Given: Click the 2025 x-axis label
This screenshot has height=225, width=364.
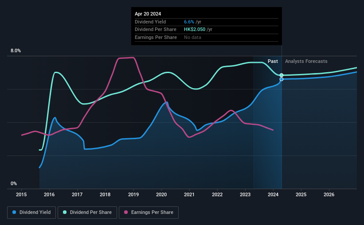Looking at the screenshot, I should pyautogui.click(x=301, y=194).
